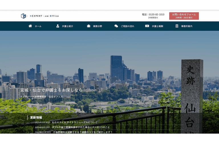Click the home icon in navigation bar
Screen dimensions: 219x146
[x=30, y=26]
